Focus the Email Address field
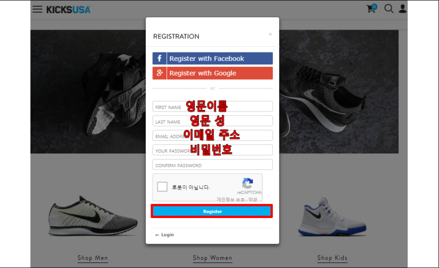The width and height of the screenshot is (439, 268). click(212, 136)
